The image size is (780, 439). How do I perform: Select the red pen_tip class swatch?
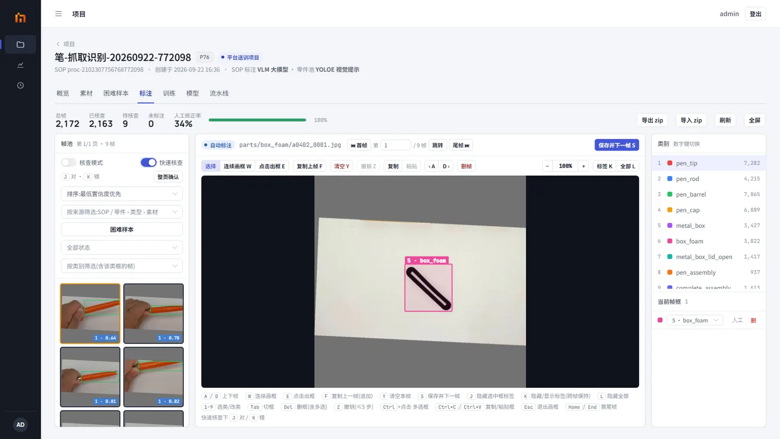[670, 163]
